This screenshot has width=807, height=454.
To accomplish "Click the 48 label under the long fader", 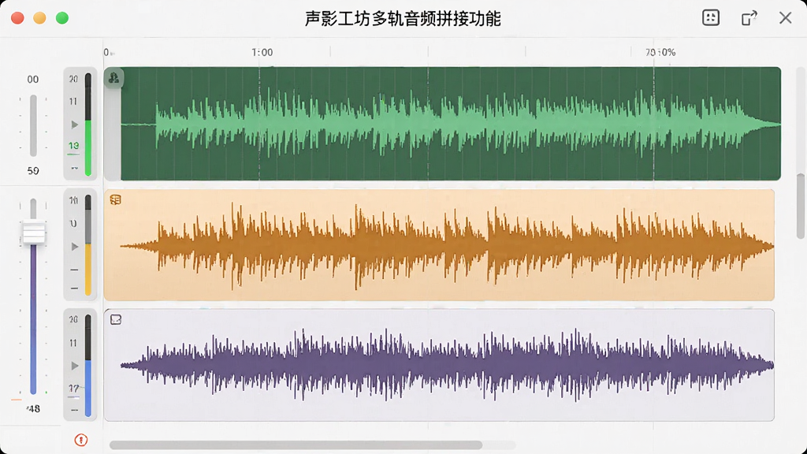I will (x=33, y=409).
